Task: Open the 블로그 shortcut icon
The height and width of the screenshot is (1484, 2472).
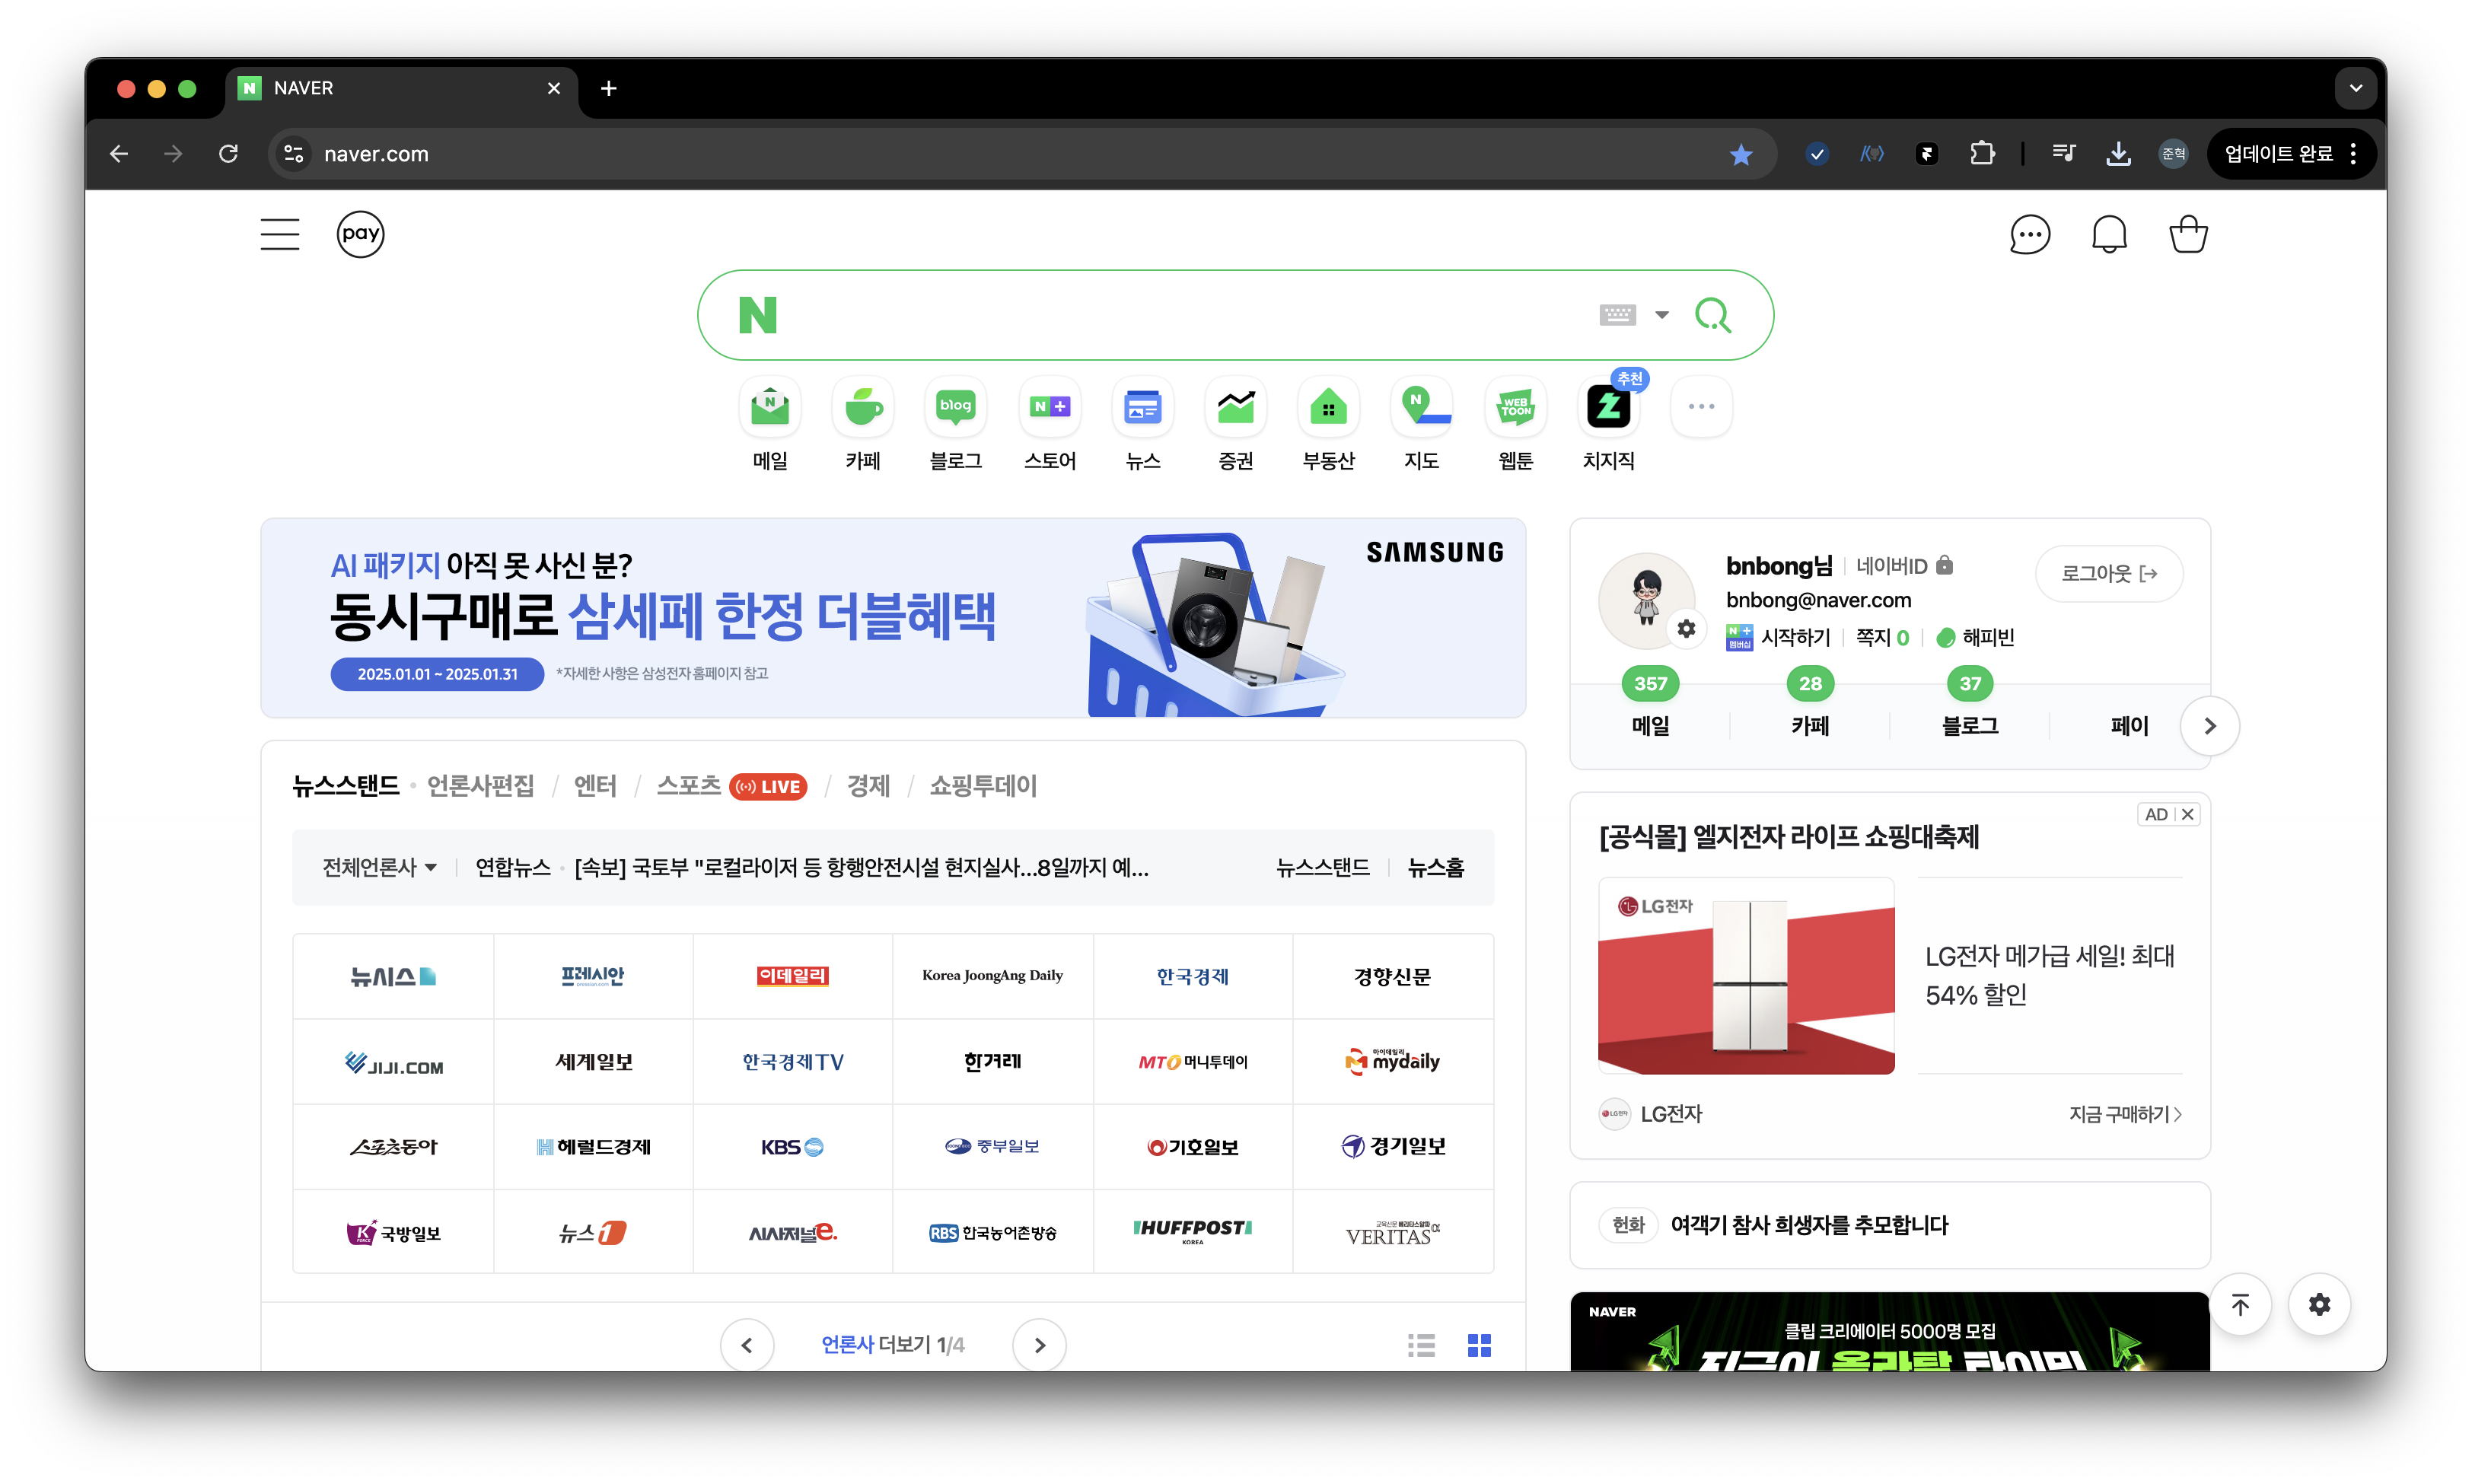Action: click(956, 407)
